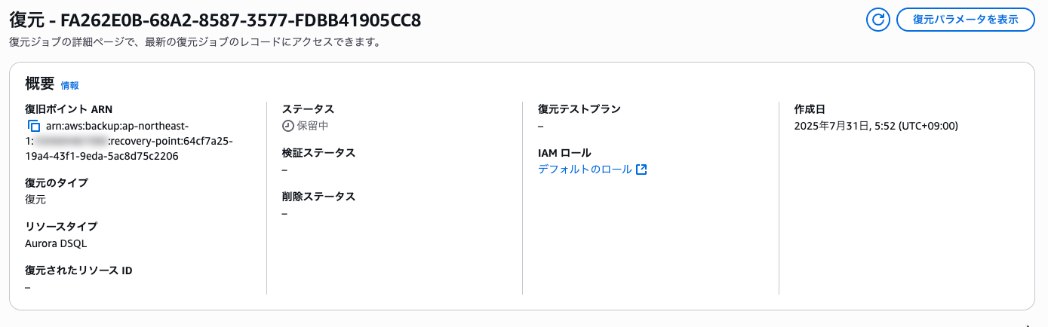
Task: Copy the recovery point ARN
Action: [33, 126]
